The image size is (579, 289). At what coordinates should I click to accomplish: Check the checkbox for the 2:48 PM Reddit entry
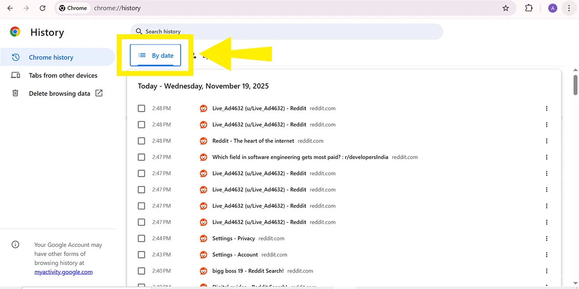pyautogui.click(x=141, y=108)
